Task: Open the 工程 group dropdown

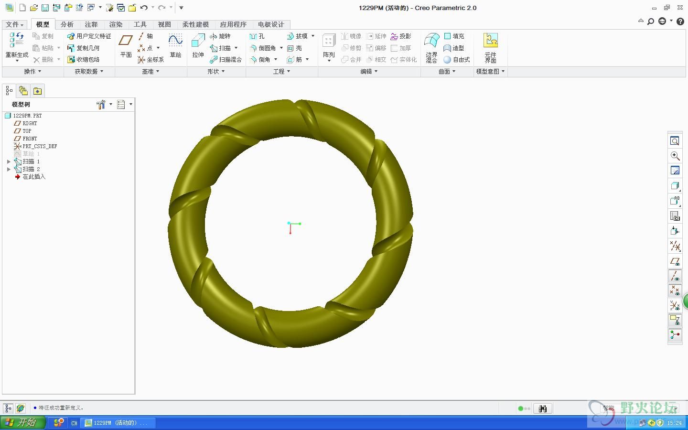Action: coord(282,71)
